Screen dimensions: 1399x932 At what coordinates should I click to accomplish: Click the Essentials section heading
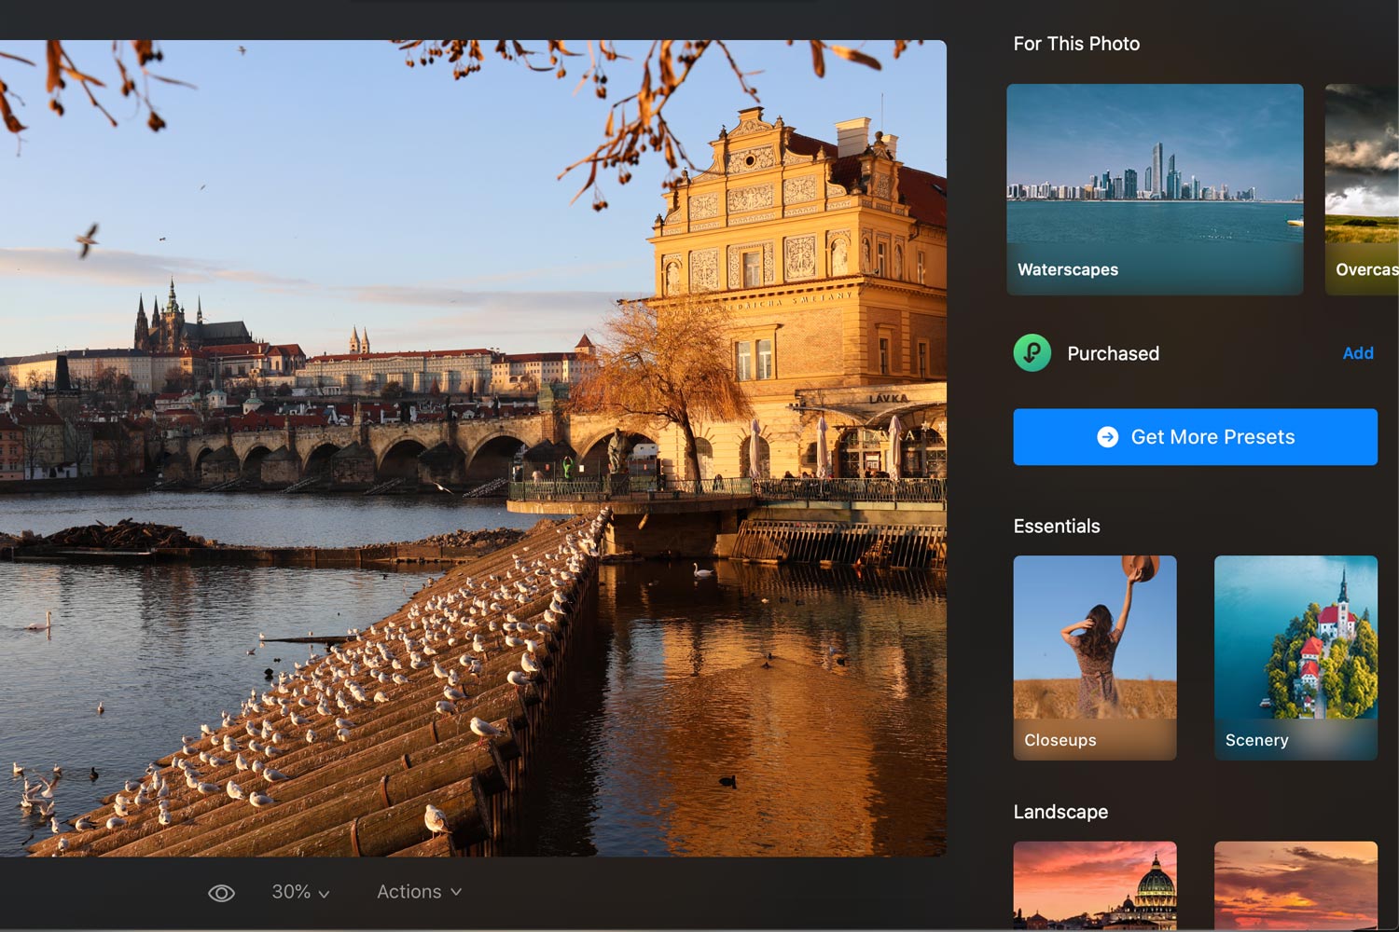click(x=1057, y=527)
